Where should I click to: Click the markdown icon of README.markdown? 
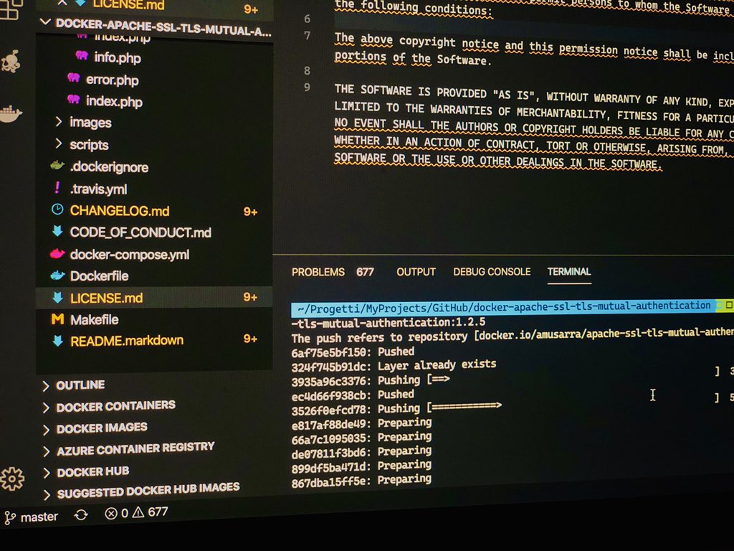57,341
